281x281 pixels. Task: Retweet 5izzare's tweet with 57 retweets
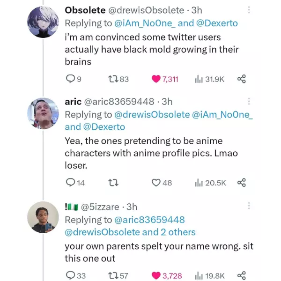[113, 275]
